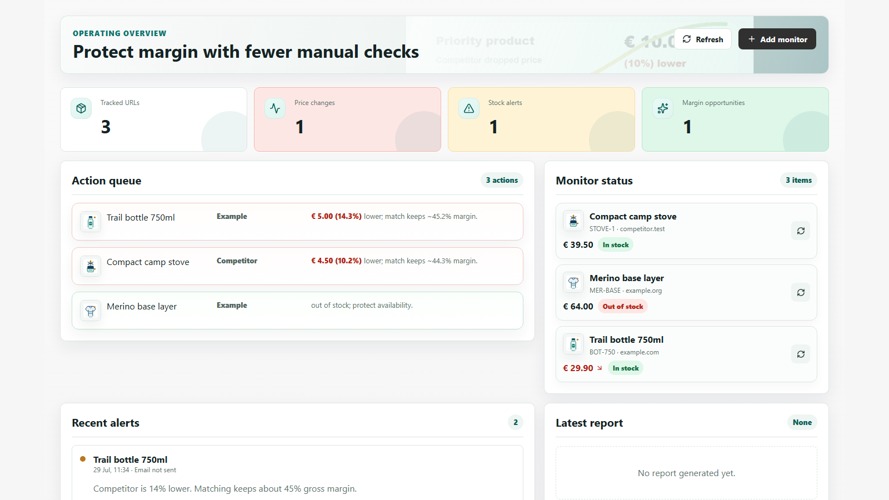The height and width of the screenshot is (500, 889).
Task: Click Trail bottle 750ml monitor title
Action: click(x=626, y=340)
